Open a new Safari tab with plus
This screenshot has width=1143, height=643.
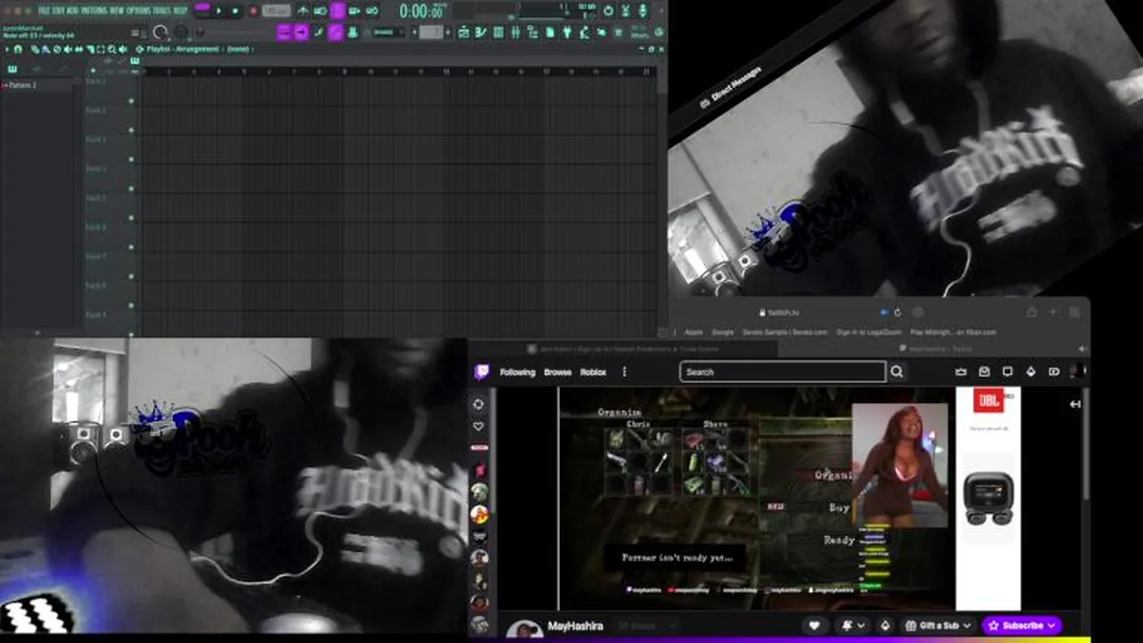point(1054,312)
